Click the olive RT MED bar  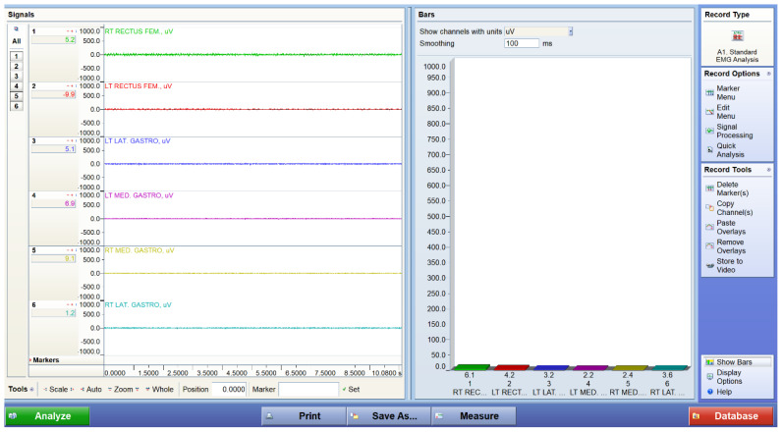(630, 367)
